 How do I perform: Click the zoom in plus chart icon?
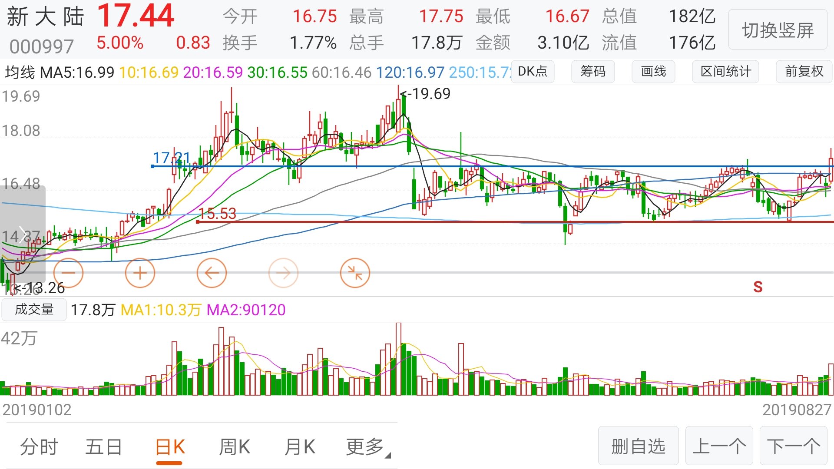pyautogui.click(x=140, y=273)
